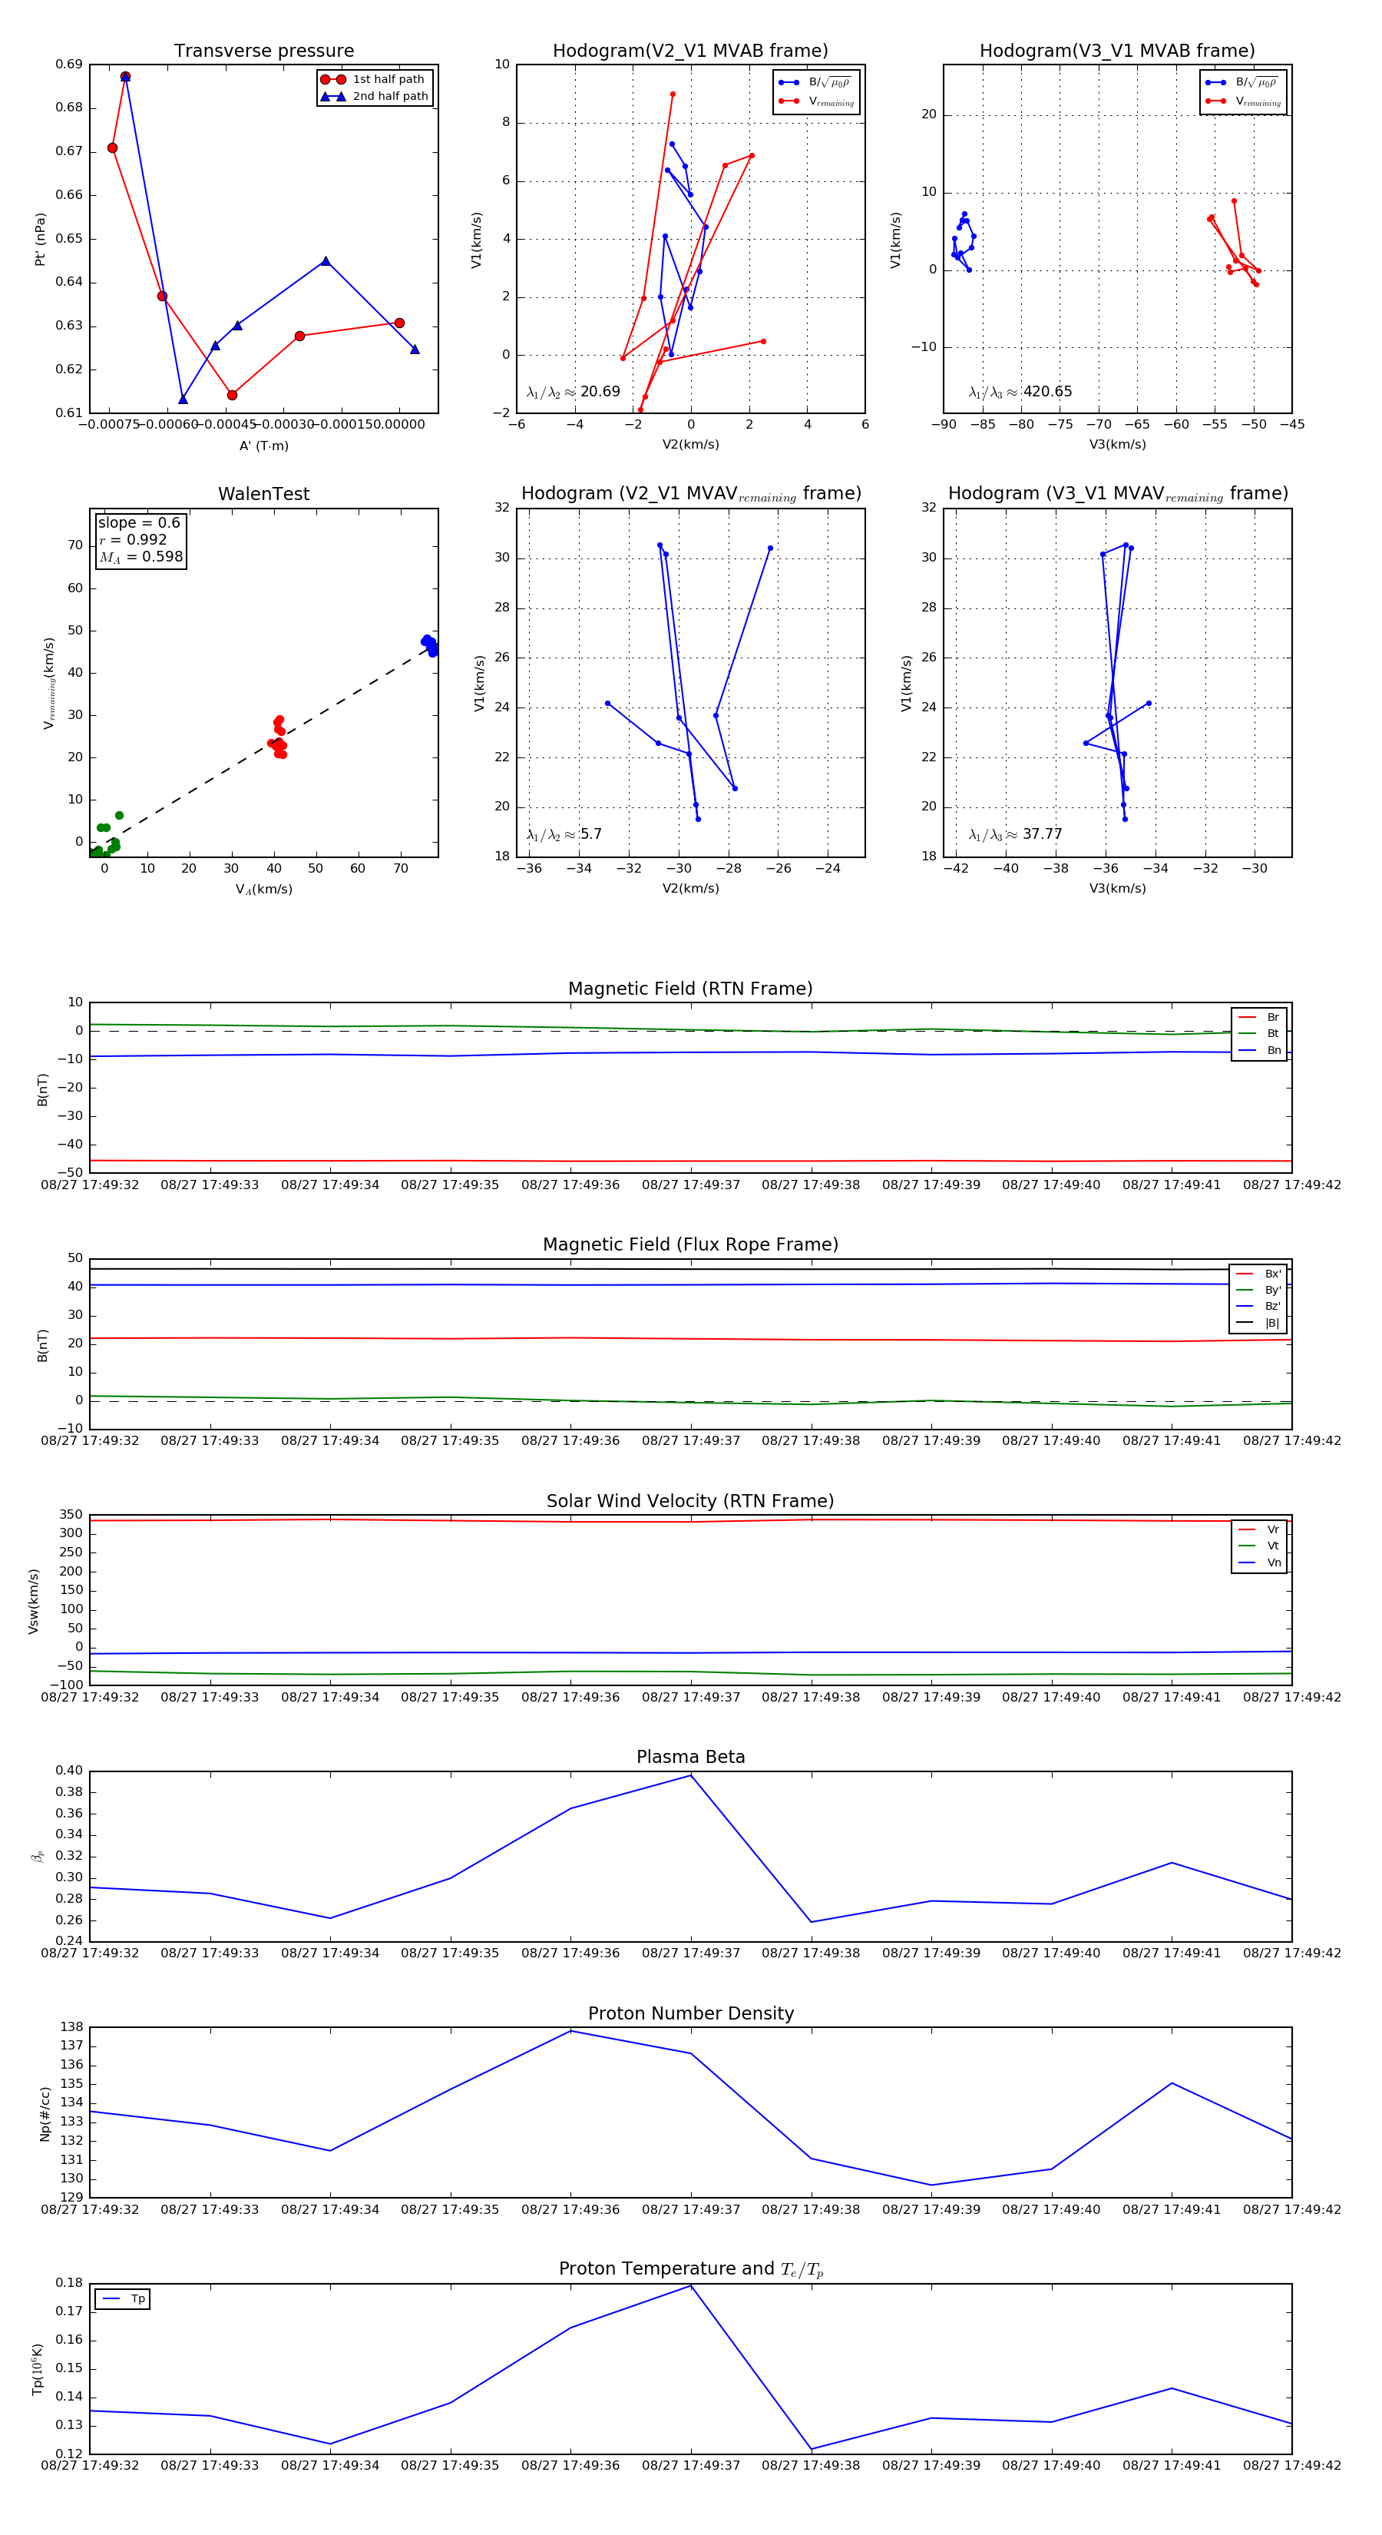The height and width of the screenshot is (2535, 1382).
Task: Click the topmost point in Transverse pressure plot
Action: 125,76
